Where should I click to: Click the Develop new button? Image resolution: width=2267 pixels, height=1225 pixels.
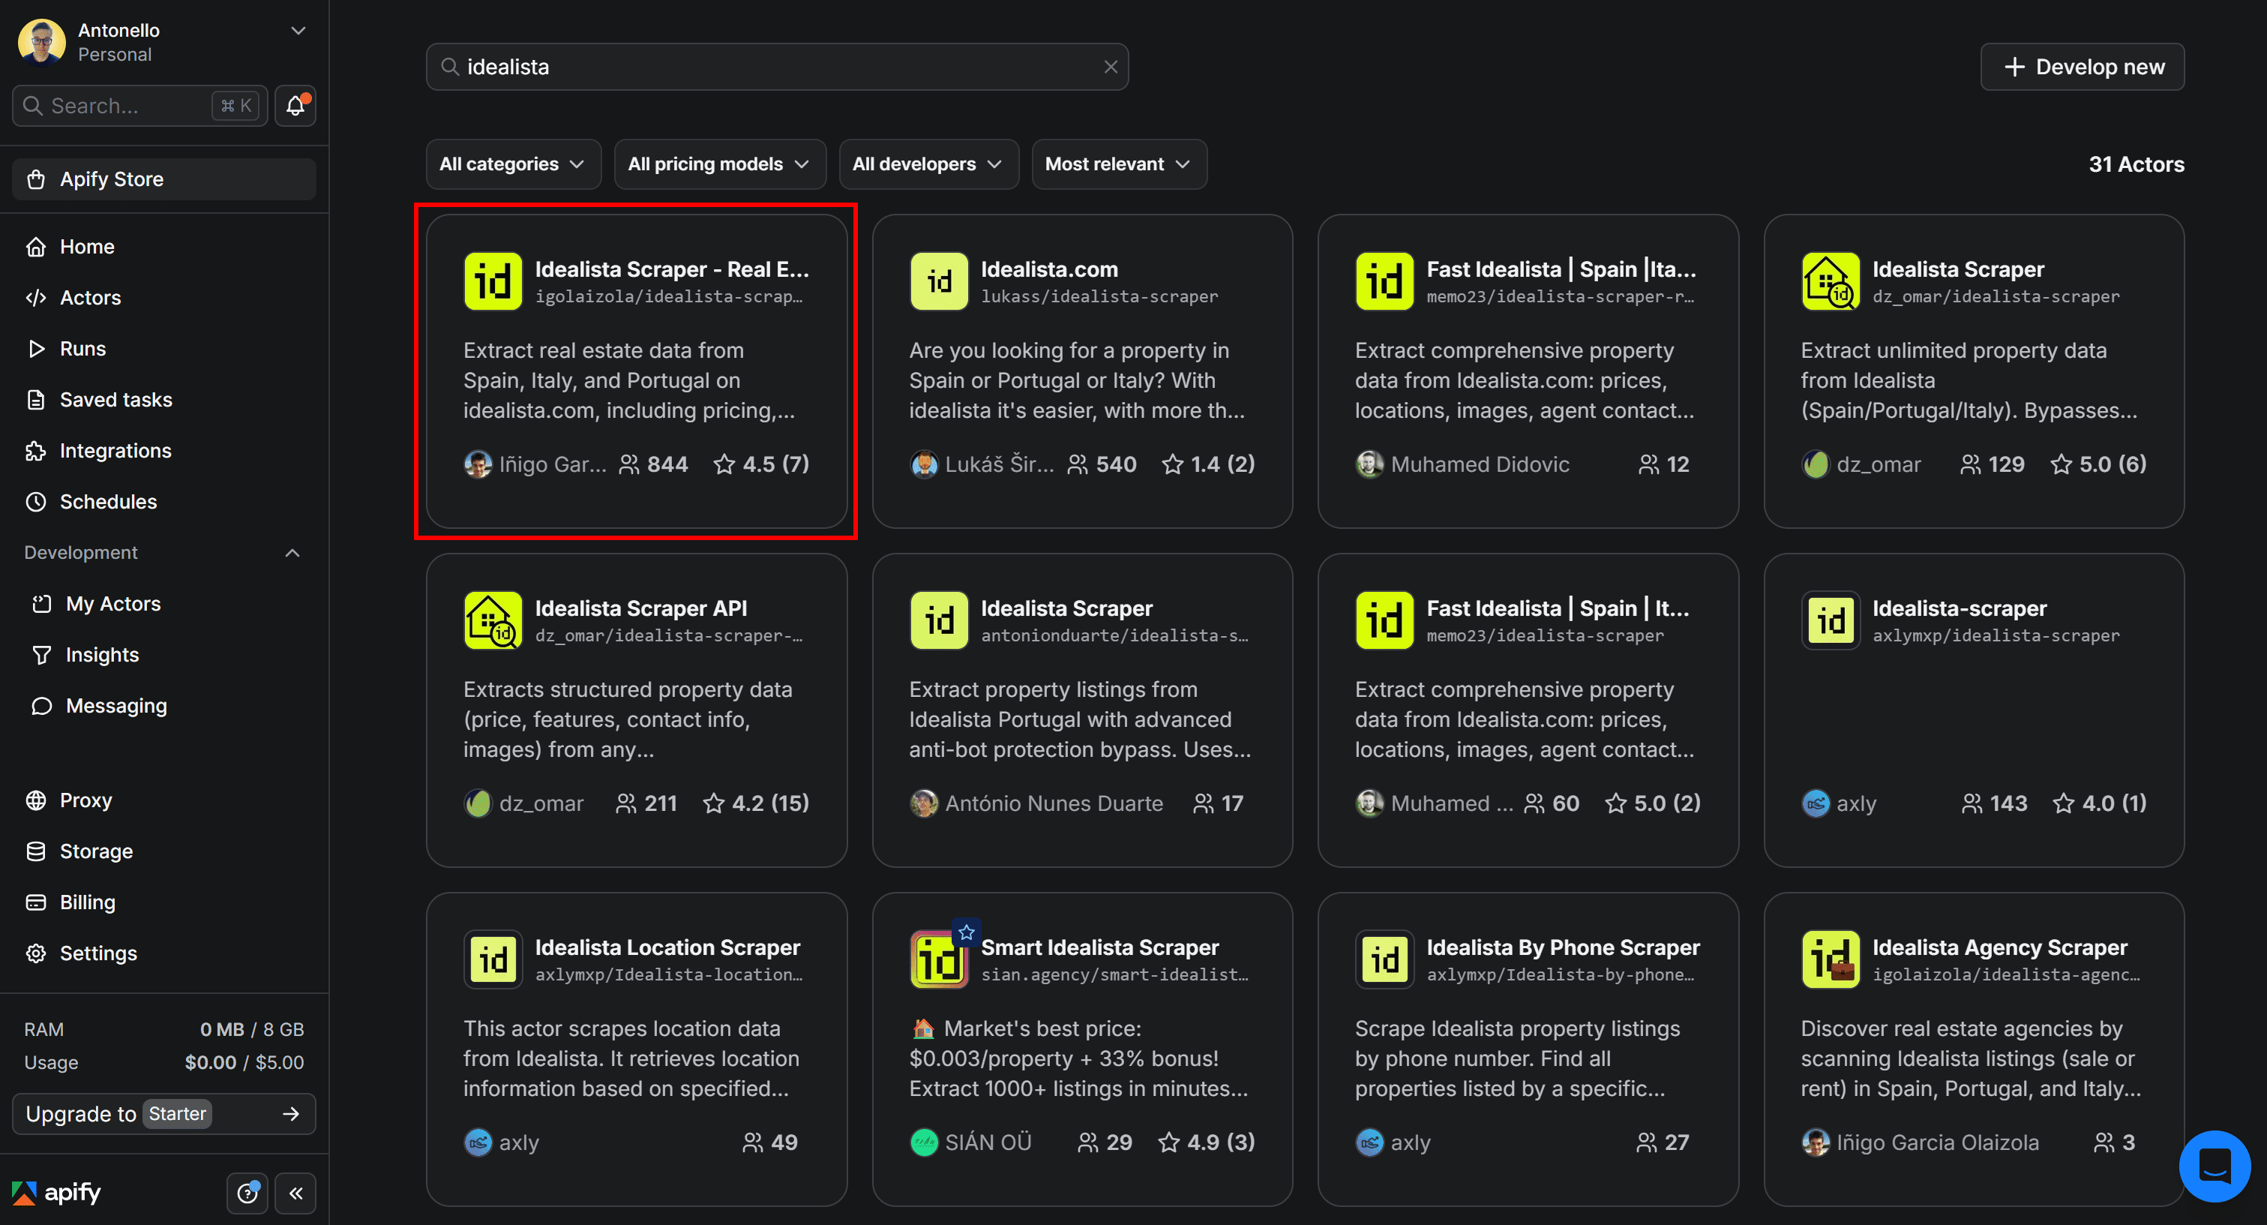pyautogui.click(x=2083, y=66)
